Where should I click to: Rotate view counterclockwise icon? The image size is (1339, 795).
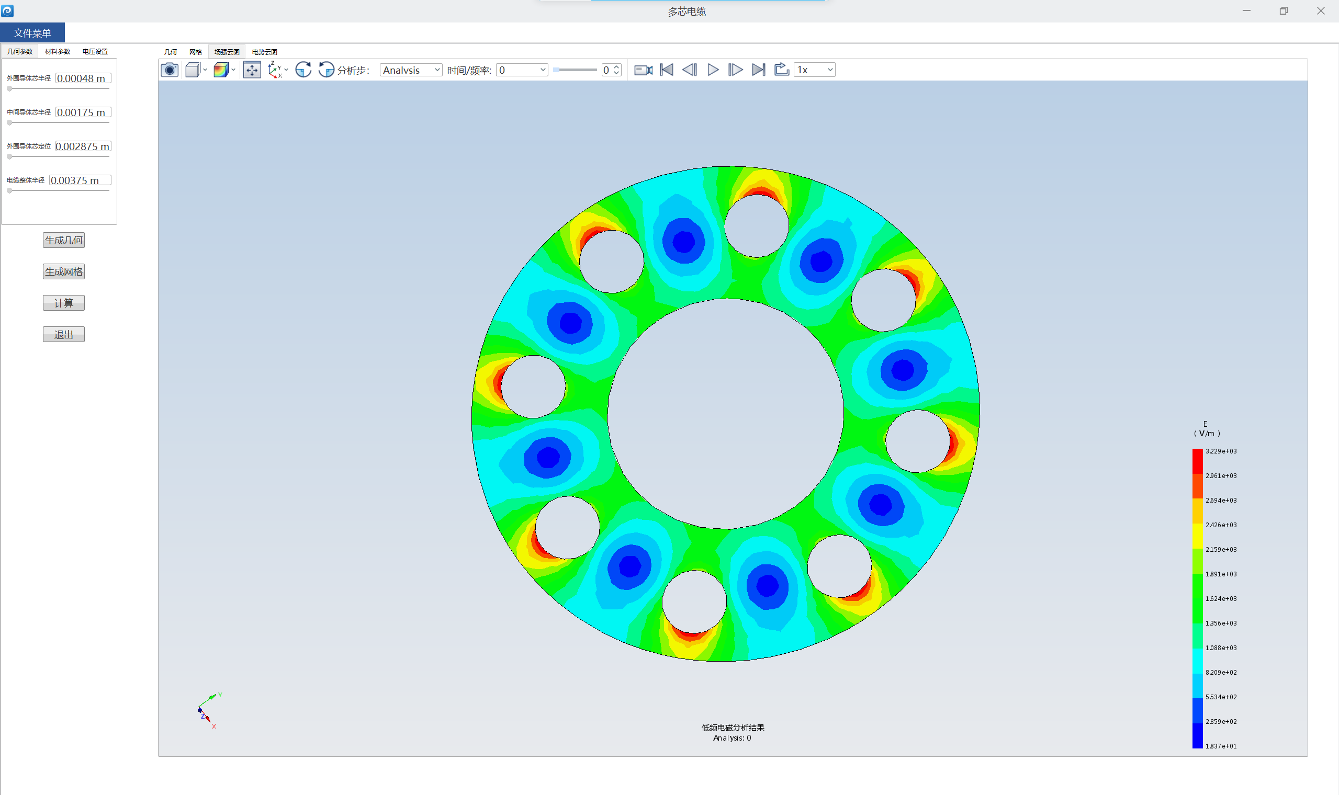tap(326, 70)
